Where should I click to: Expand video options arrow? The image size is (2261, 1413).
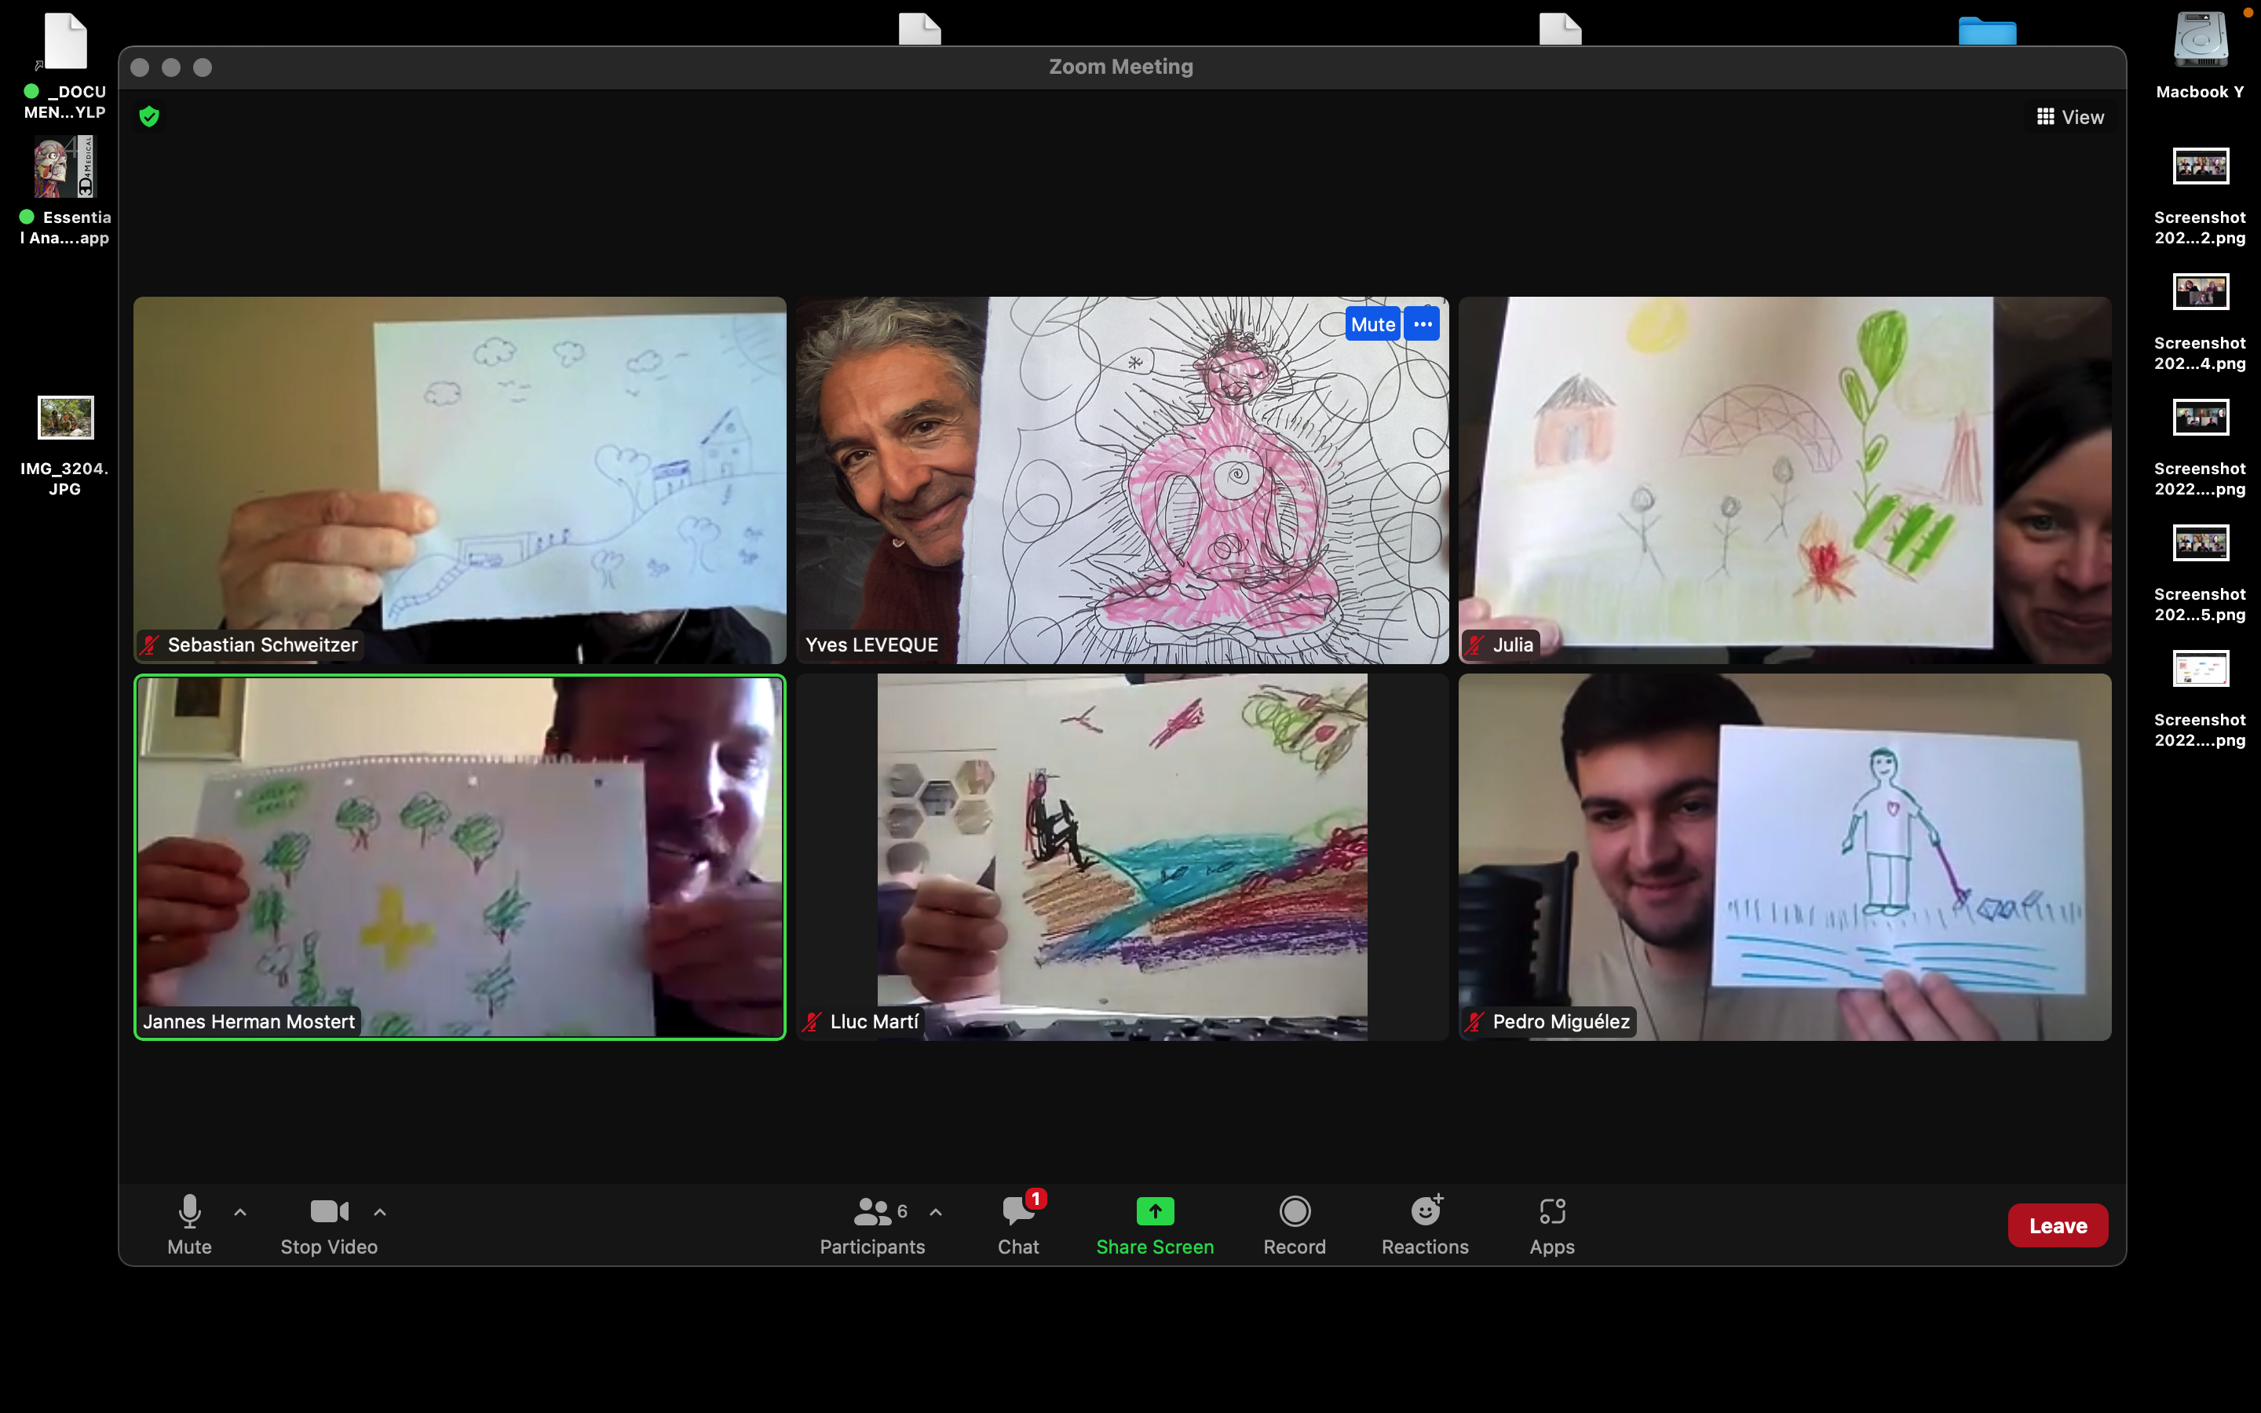point(381,1211)
